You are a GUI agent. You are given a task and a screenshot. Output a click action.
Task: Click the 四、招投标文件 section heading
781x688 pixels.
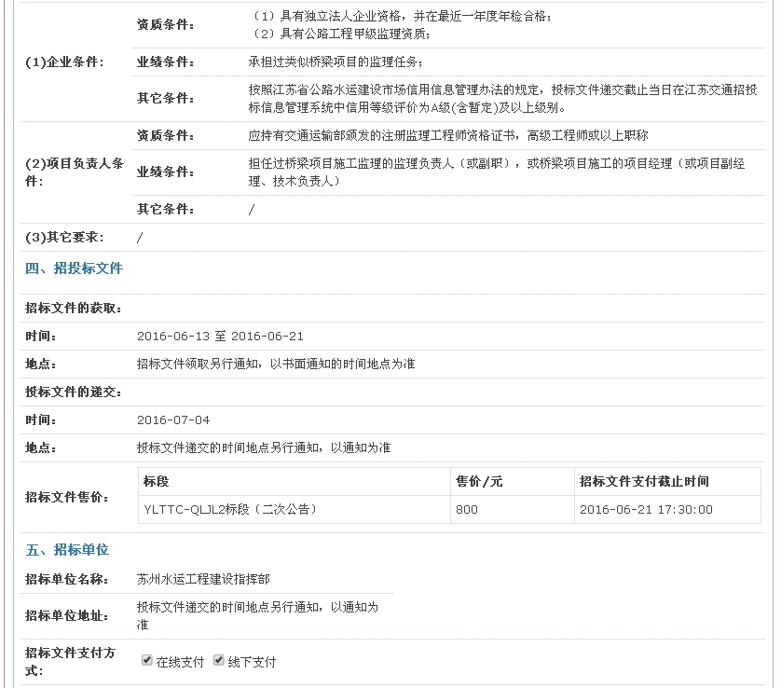point(74,268)
